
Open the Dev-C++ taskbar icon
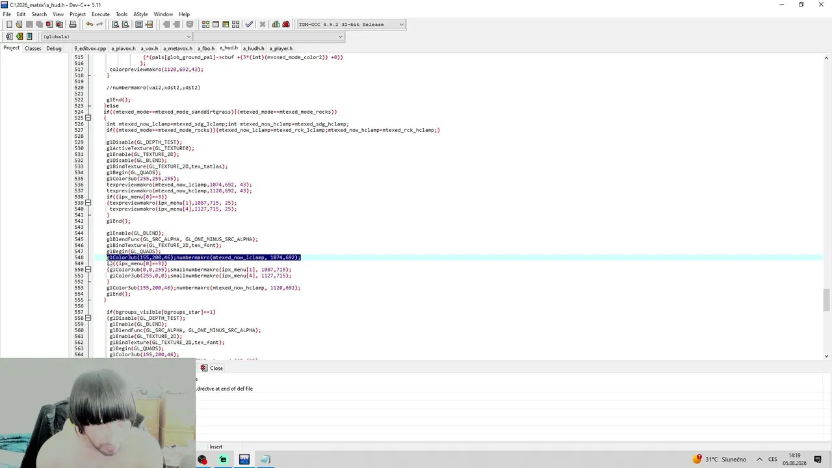pos(244,460)
